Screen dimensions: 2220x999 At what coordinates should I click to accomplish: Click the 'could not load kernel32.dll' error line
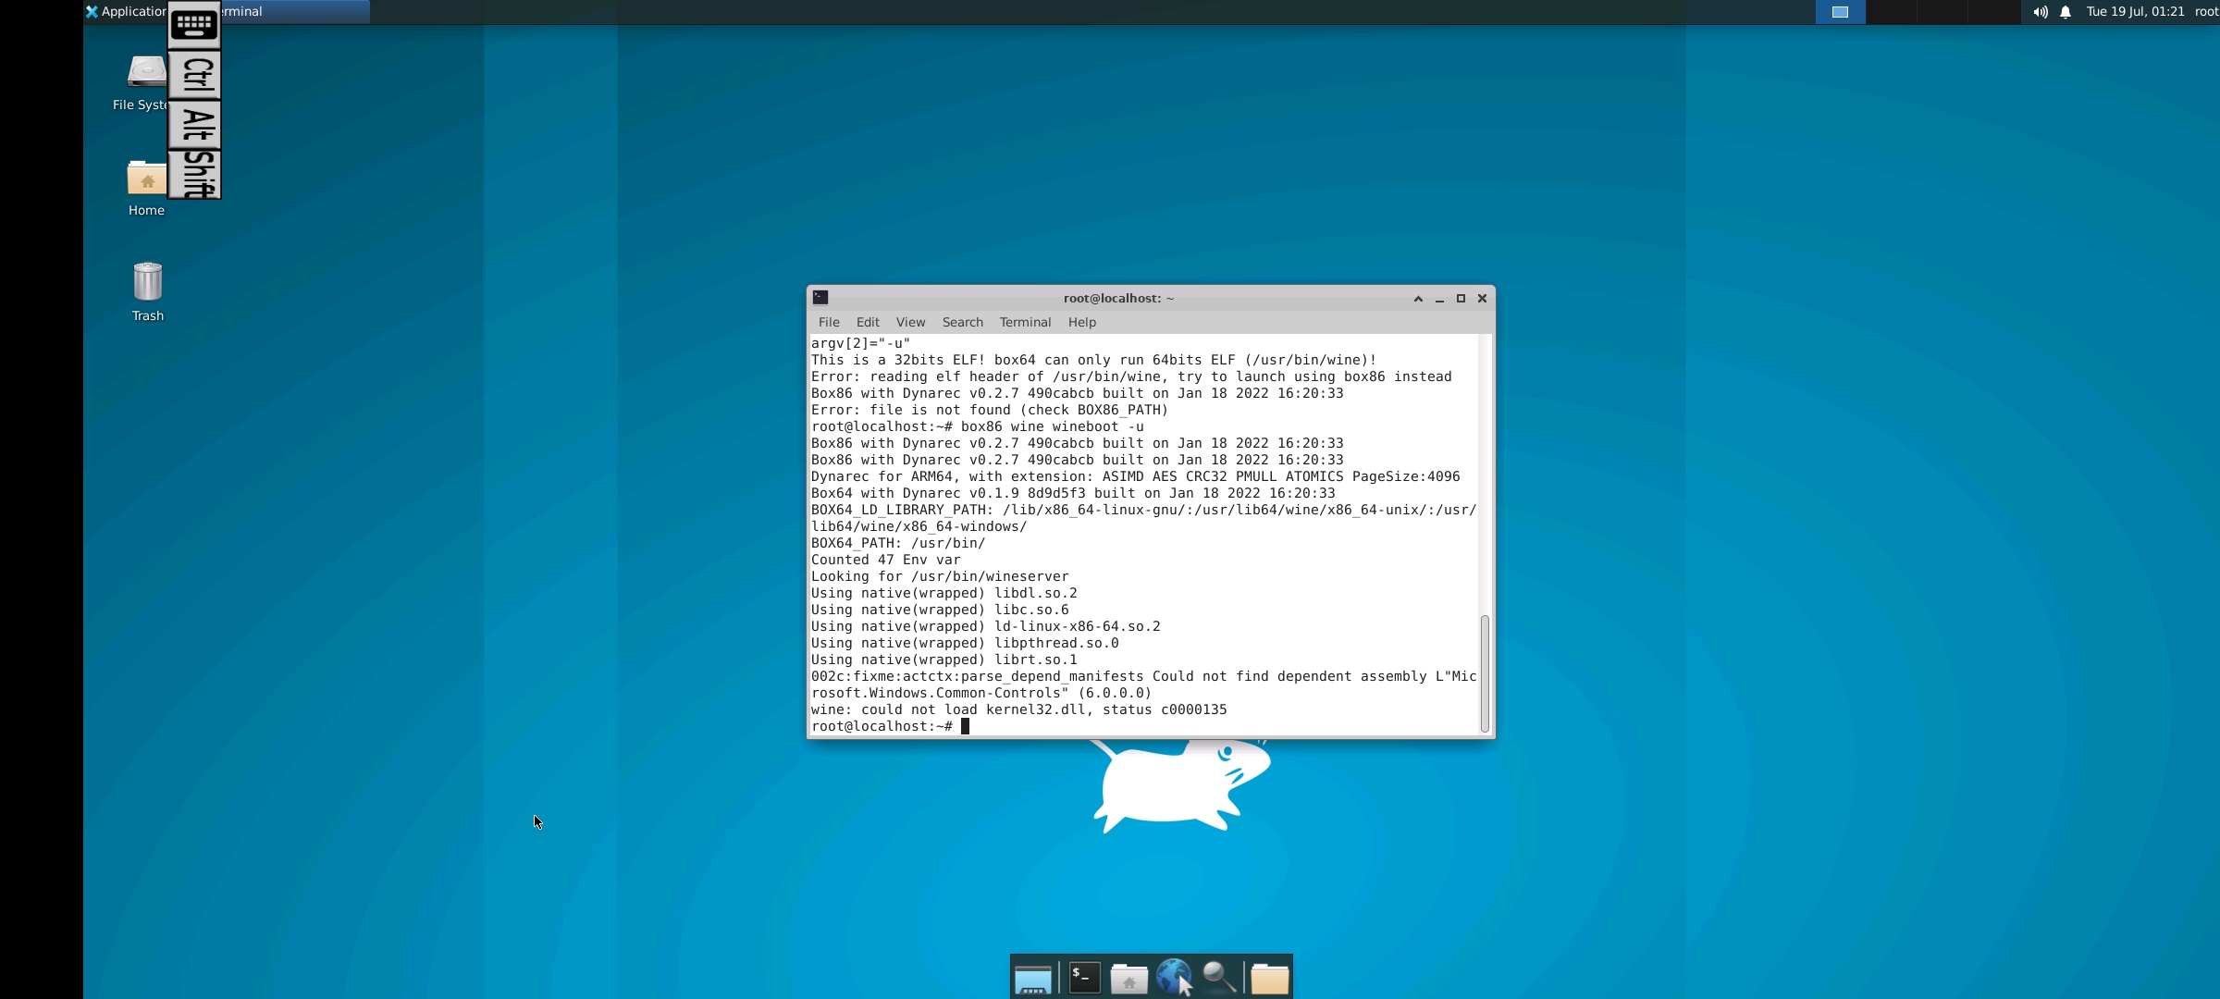pyautogui.click(x=1018, y=709)
